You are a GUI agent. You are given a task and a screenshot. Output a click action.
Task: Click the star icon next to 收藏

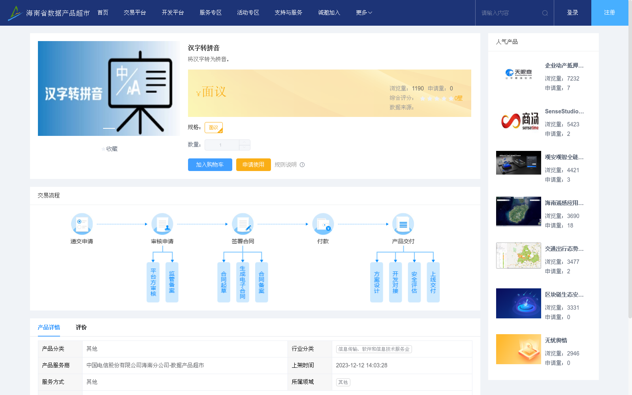[x=103, y=149]
